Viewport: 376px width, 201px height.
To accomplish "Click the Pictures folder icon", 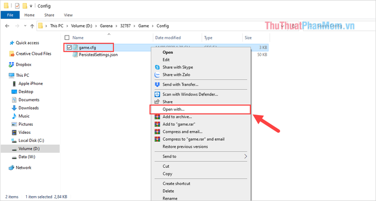I will coord(14,124).
